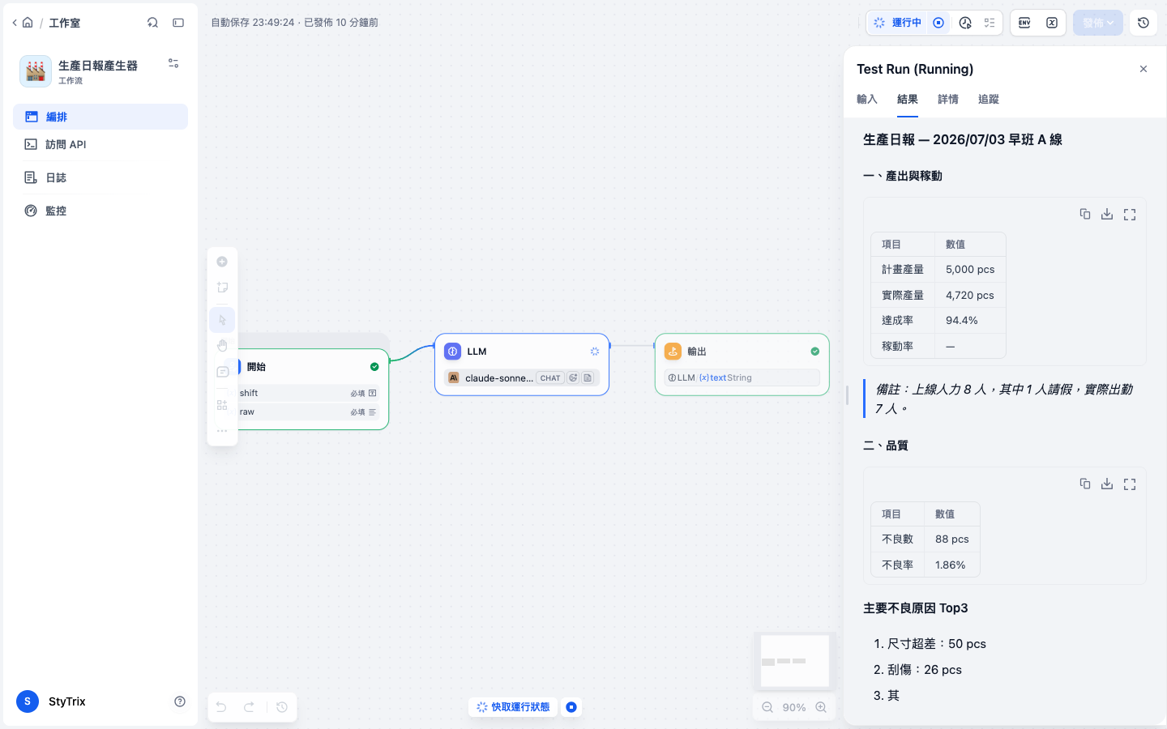Click the 1.86% cell
This screenshot has height=729, width=1167.
[952, 565]
